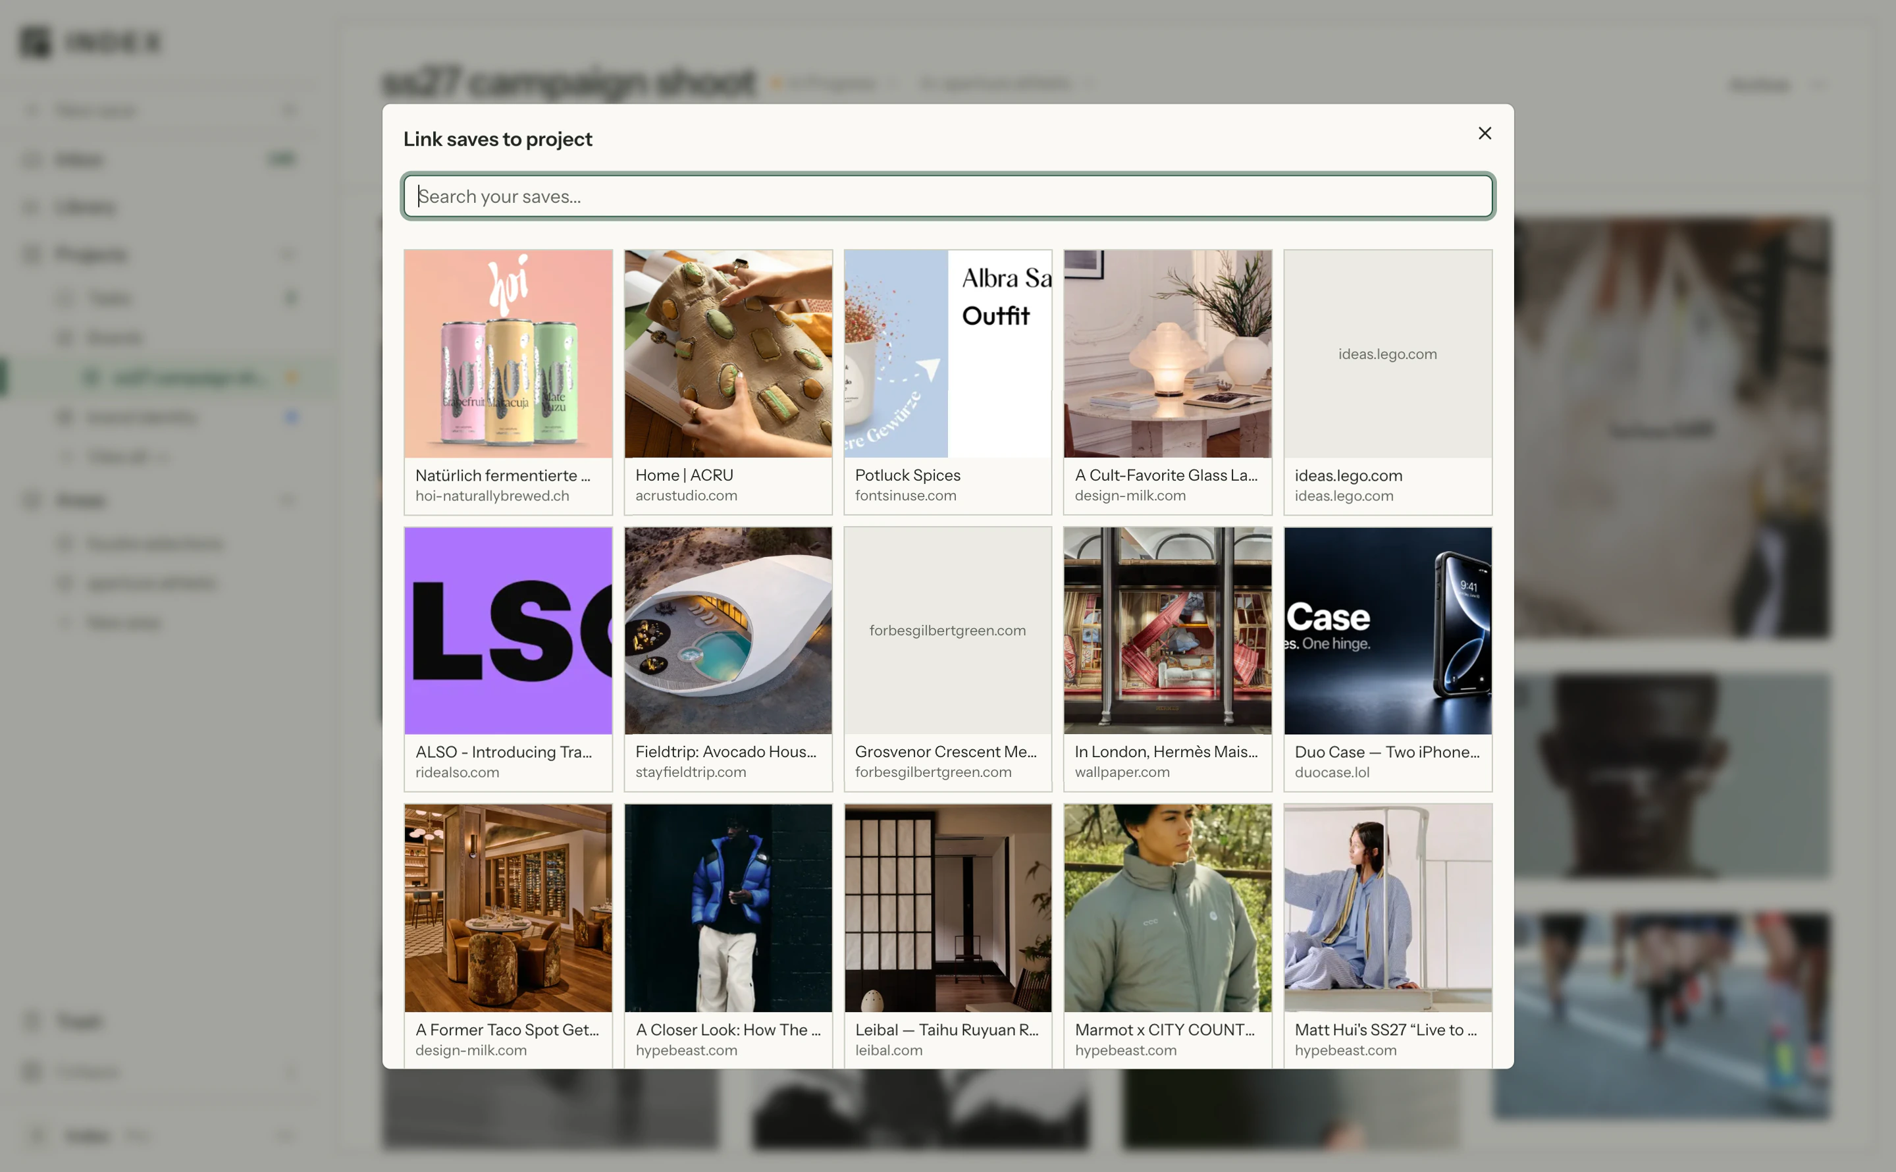1896x1172 pixels.
Task: Click the Home | ACRU title text
Action: [684, 475]
